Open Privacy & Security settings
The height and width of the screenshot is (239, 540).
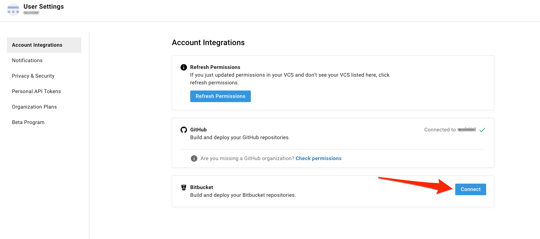click(x=33, y=76)
